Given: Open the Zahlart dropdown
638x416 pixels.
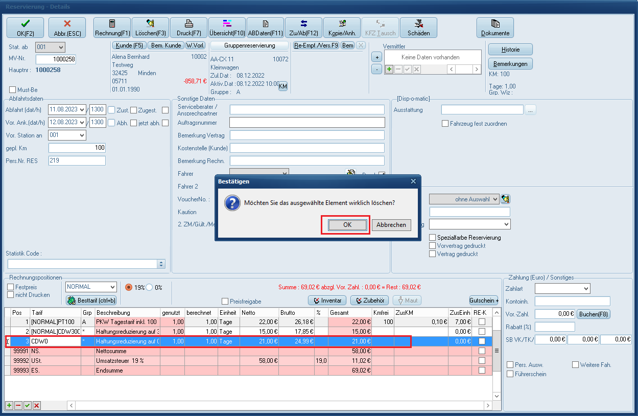Looking at the screenshot, I should pos(585,289).
